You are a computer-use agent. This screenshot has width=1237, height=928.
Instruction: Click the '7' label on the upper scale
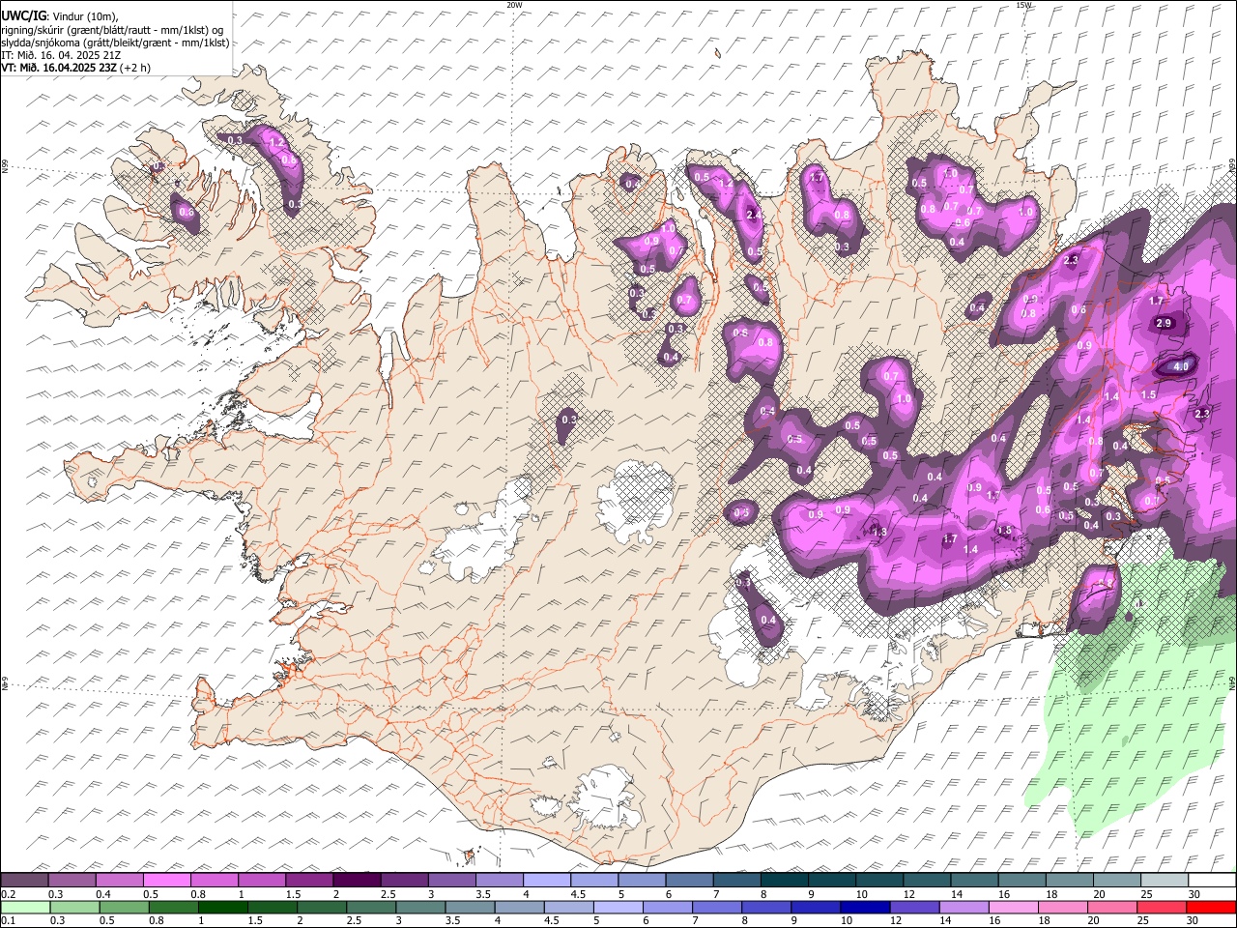click(715, 894)
